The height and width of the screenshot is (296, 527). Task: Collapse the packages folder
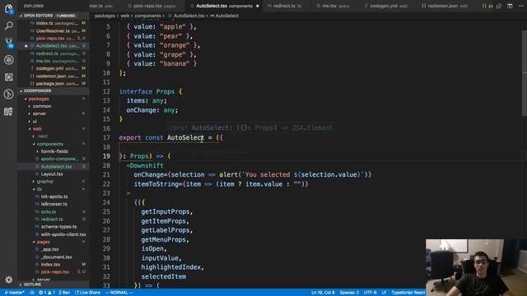click(39, 99)
